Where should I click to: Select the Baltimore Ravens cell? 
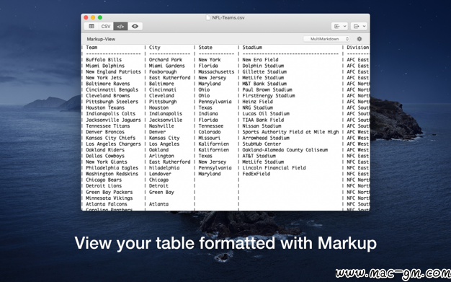(x=107, y=84)
